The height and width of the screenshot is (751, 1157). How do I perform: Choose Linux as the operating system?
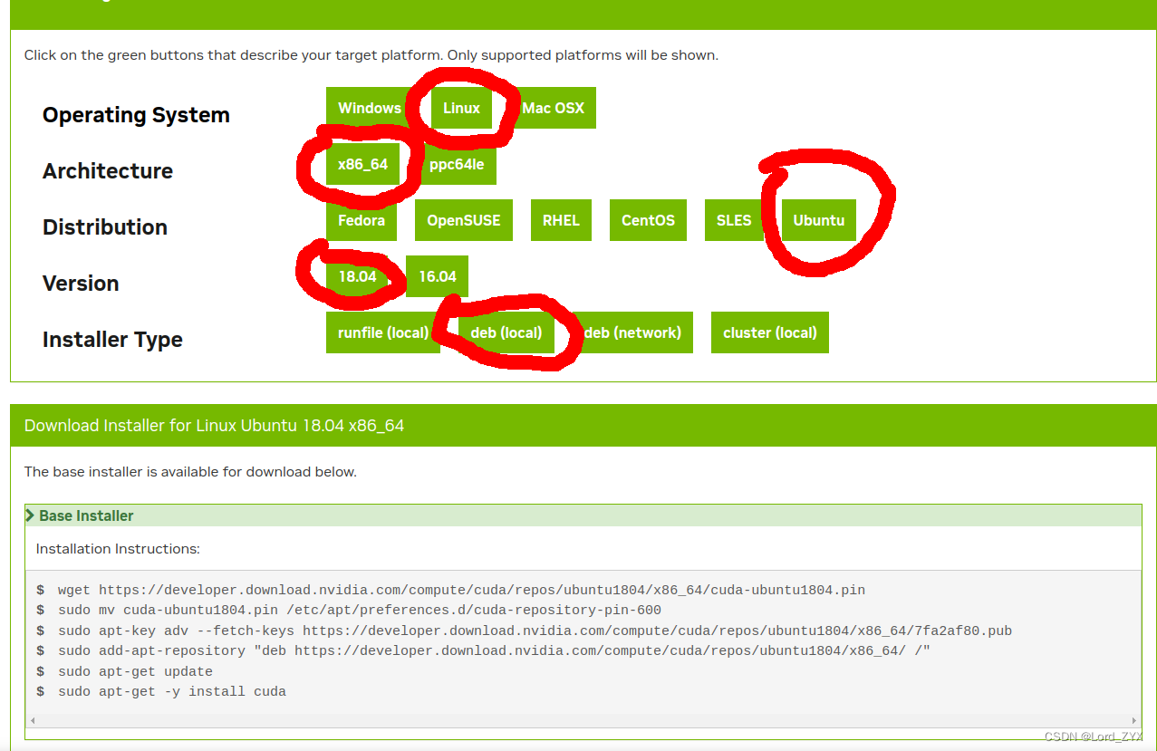pos(461,108)
